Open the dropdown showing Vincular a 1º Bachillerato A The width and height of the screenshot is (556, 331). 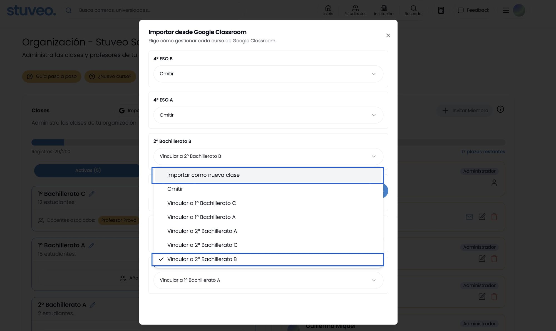click(x=268, y=280)
